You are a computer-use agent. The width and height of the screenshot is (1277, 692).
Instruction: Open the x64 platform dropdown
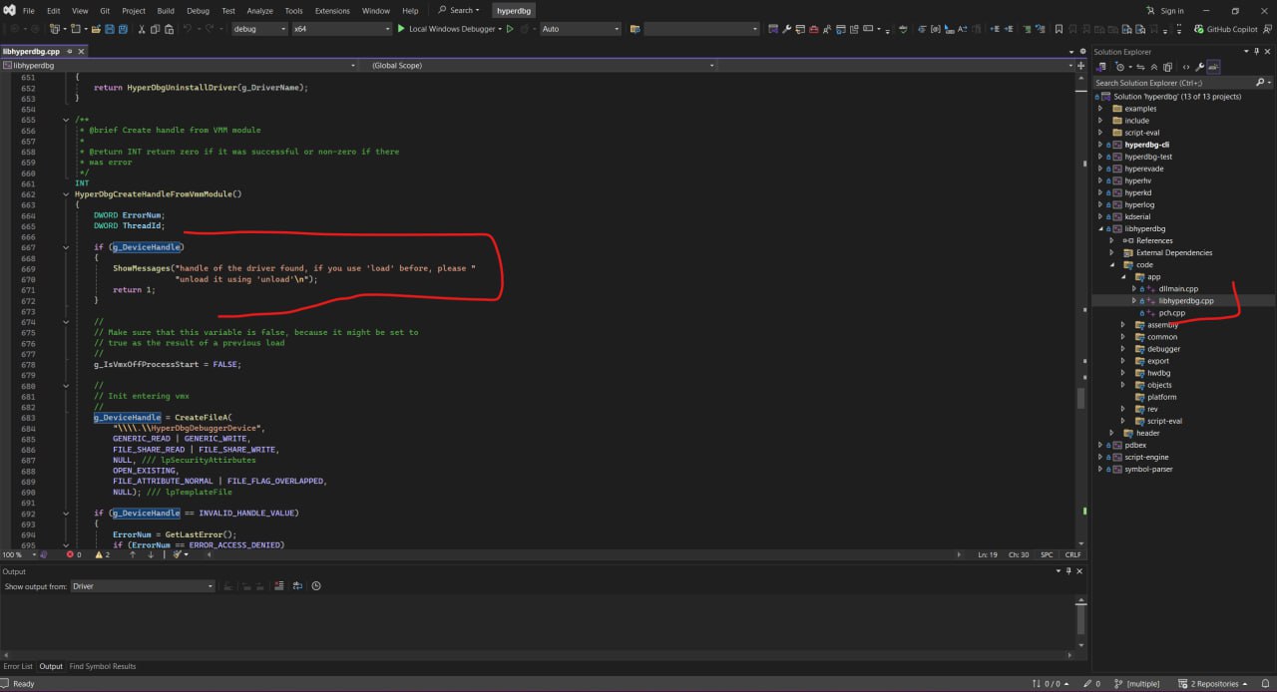pos(340,29)
